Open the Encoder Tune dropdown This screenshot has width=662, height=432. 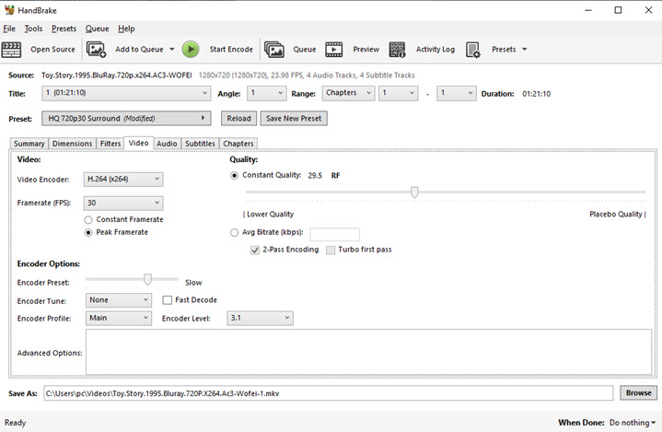(119, 300)
